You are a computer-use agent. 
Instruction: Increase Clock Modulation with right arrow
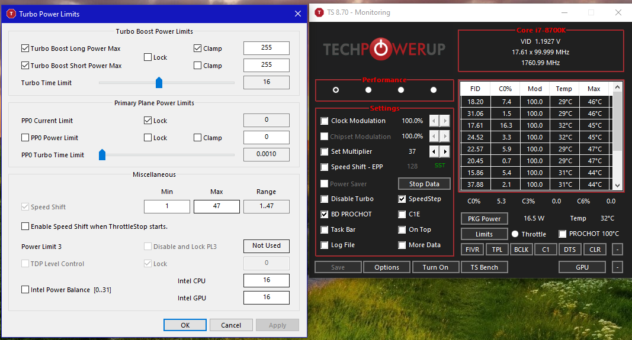(x=445, y=121)
